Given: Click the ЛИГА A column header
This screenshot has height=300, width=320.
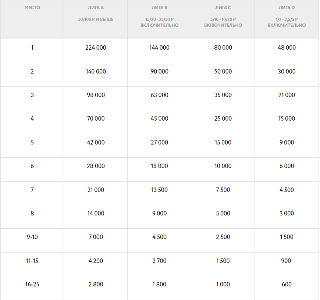Looking at the screenshot, I should [96, 8].
